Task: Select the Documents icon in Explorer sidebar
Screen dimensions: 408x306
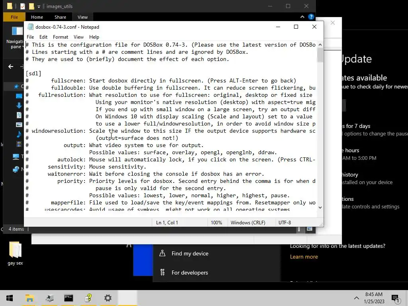Action: (x=19, y=115)
